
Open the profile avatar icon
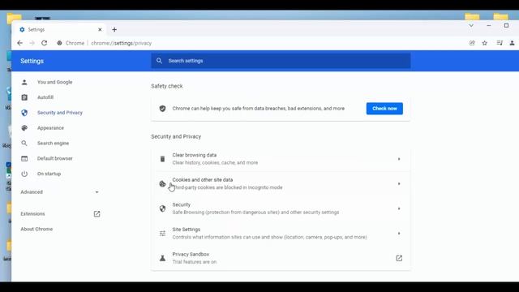pos(512,43)
